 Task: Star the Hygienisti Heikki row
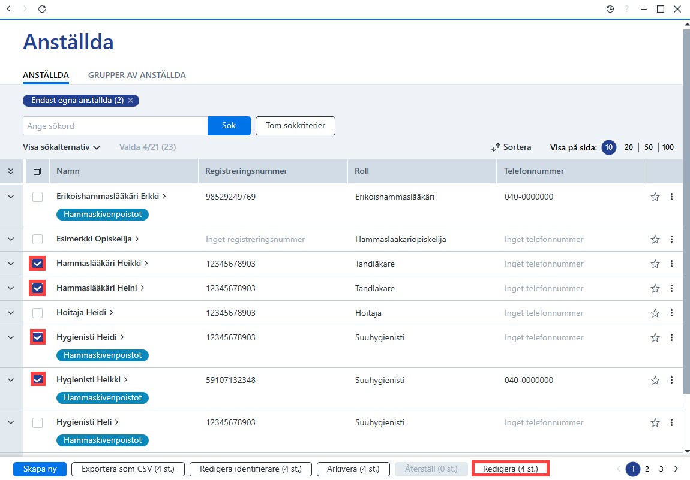[655, 381]
